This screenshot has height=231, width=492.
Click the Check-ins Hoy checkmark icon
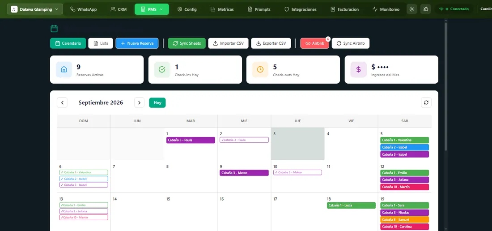coord(162,70)
